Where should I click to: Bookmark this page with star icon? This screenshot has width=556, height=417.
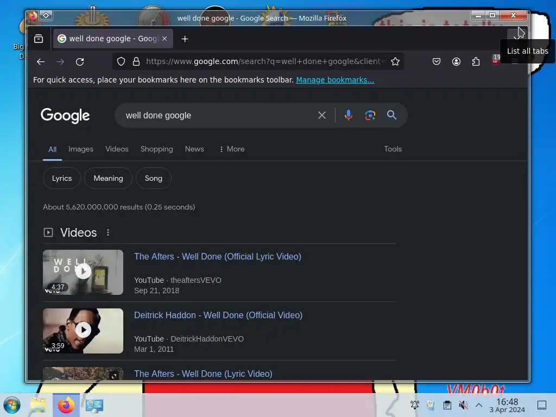(395, 62)
